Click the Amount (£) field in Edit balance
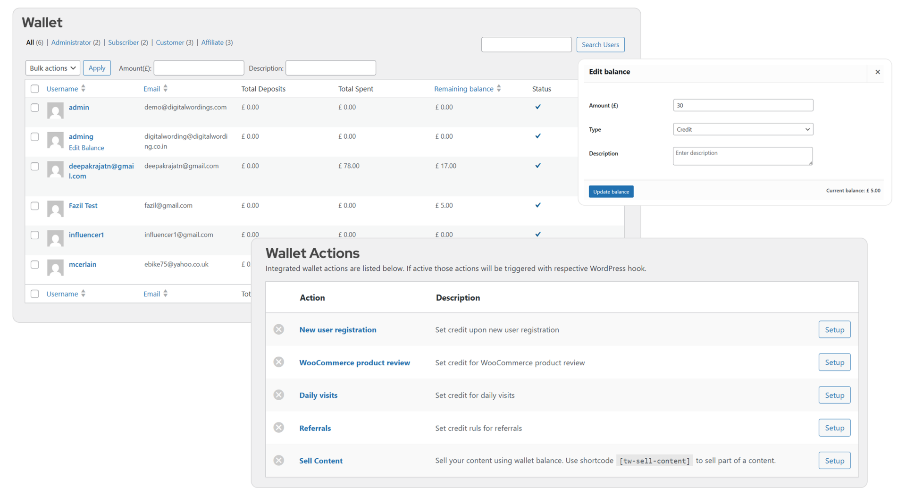This screenshot has height=488, width=906. coord(743,105)
